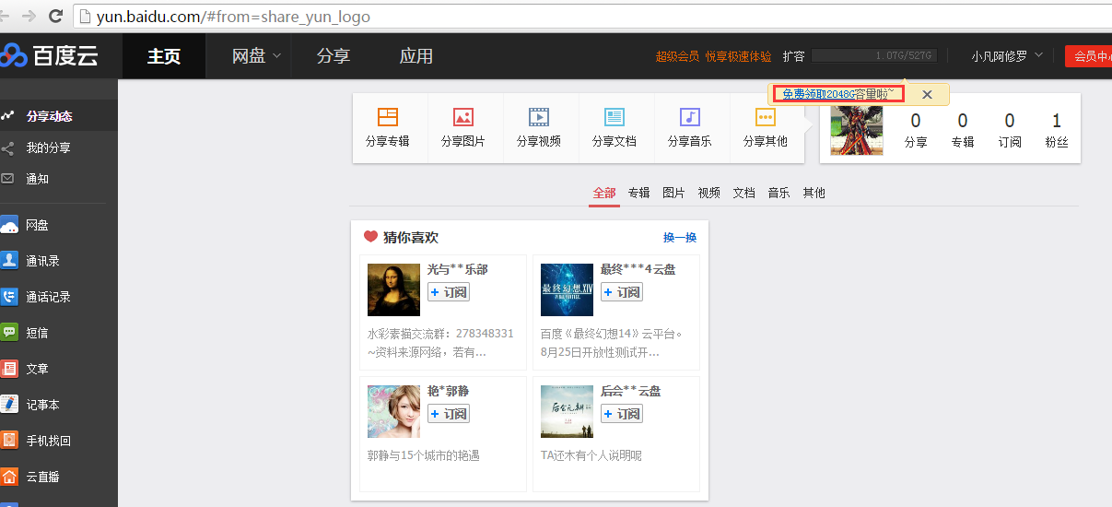Select the 全部 filter tab
This screenshot has height=507, width=1112.
[604, 193]
